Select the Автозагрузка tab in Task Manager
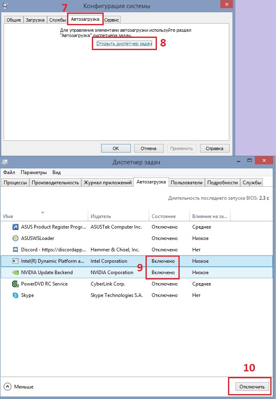The height and width of the screenshot is (399, 276). (x=151, y=182)
